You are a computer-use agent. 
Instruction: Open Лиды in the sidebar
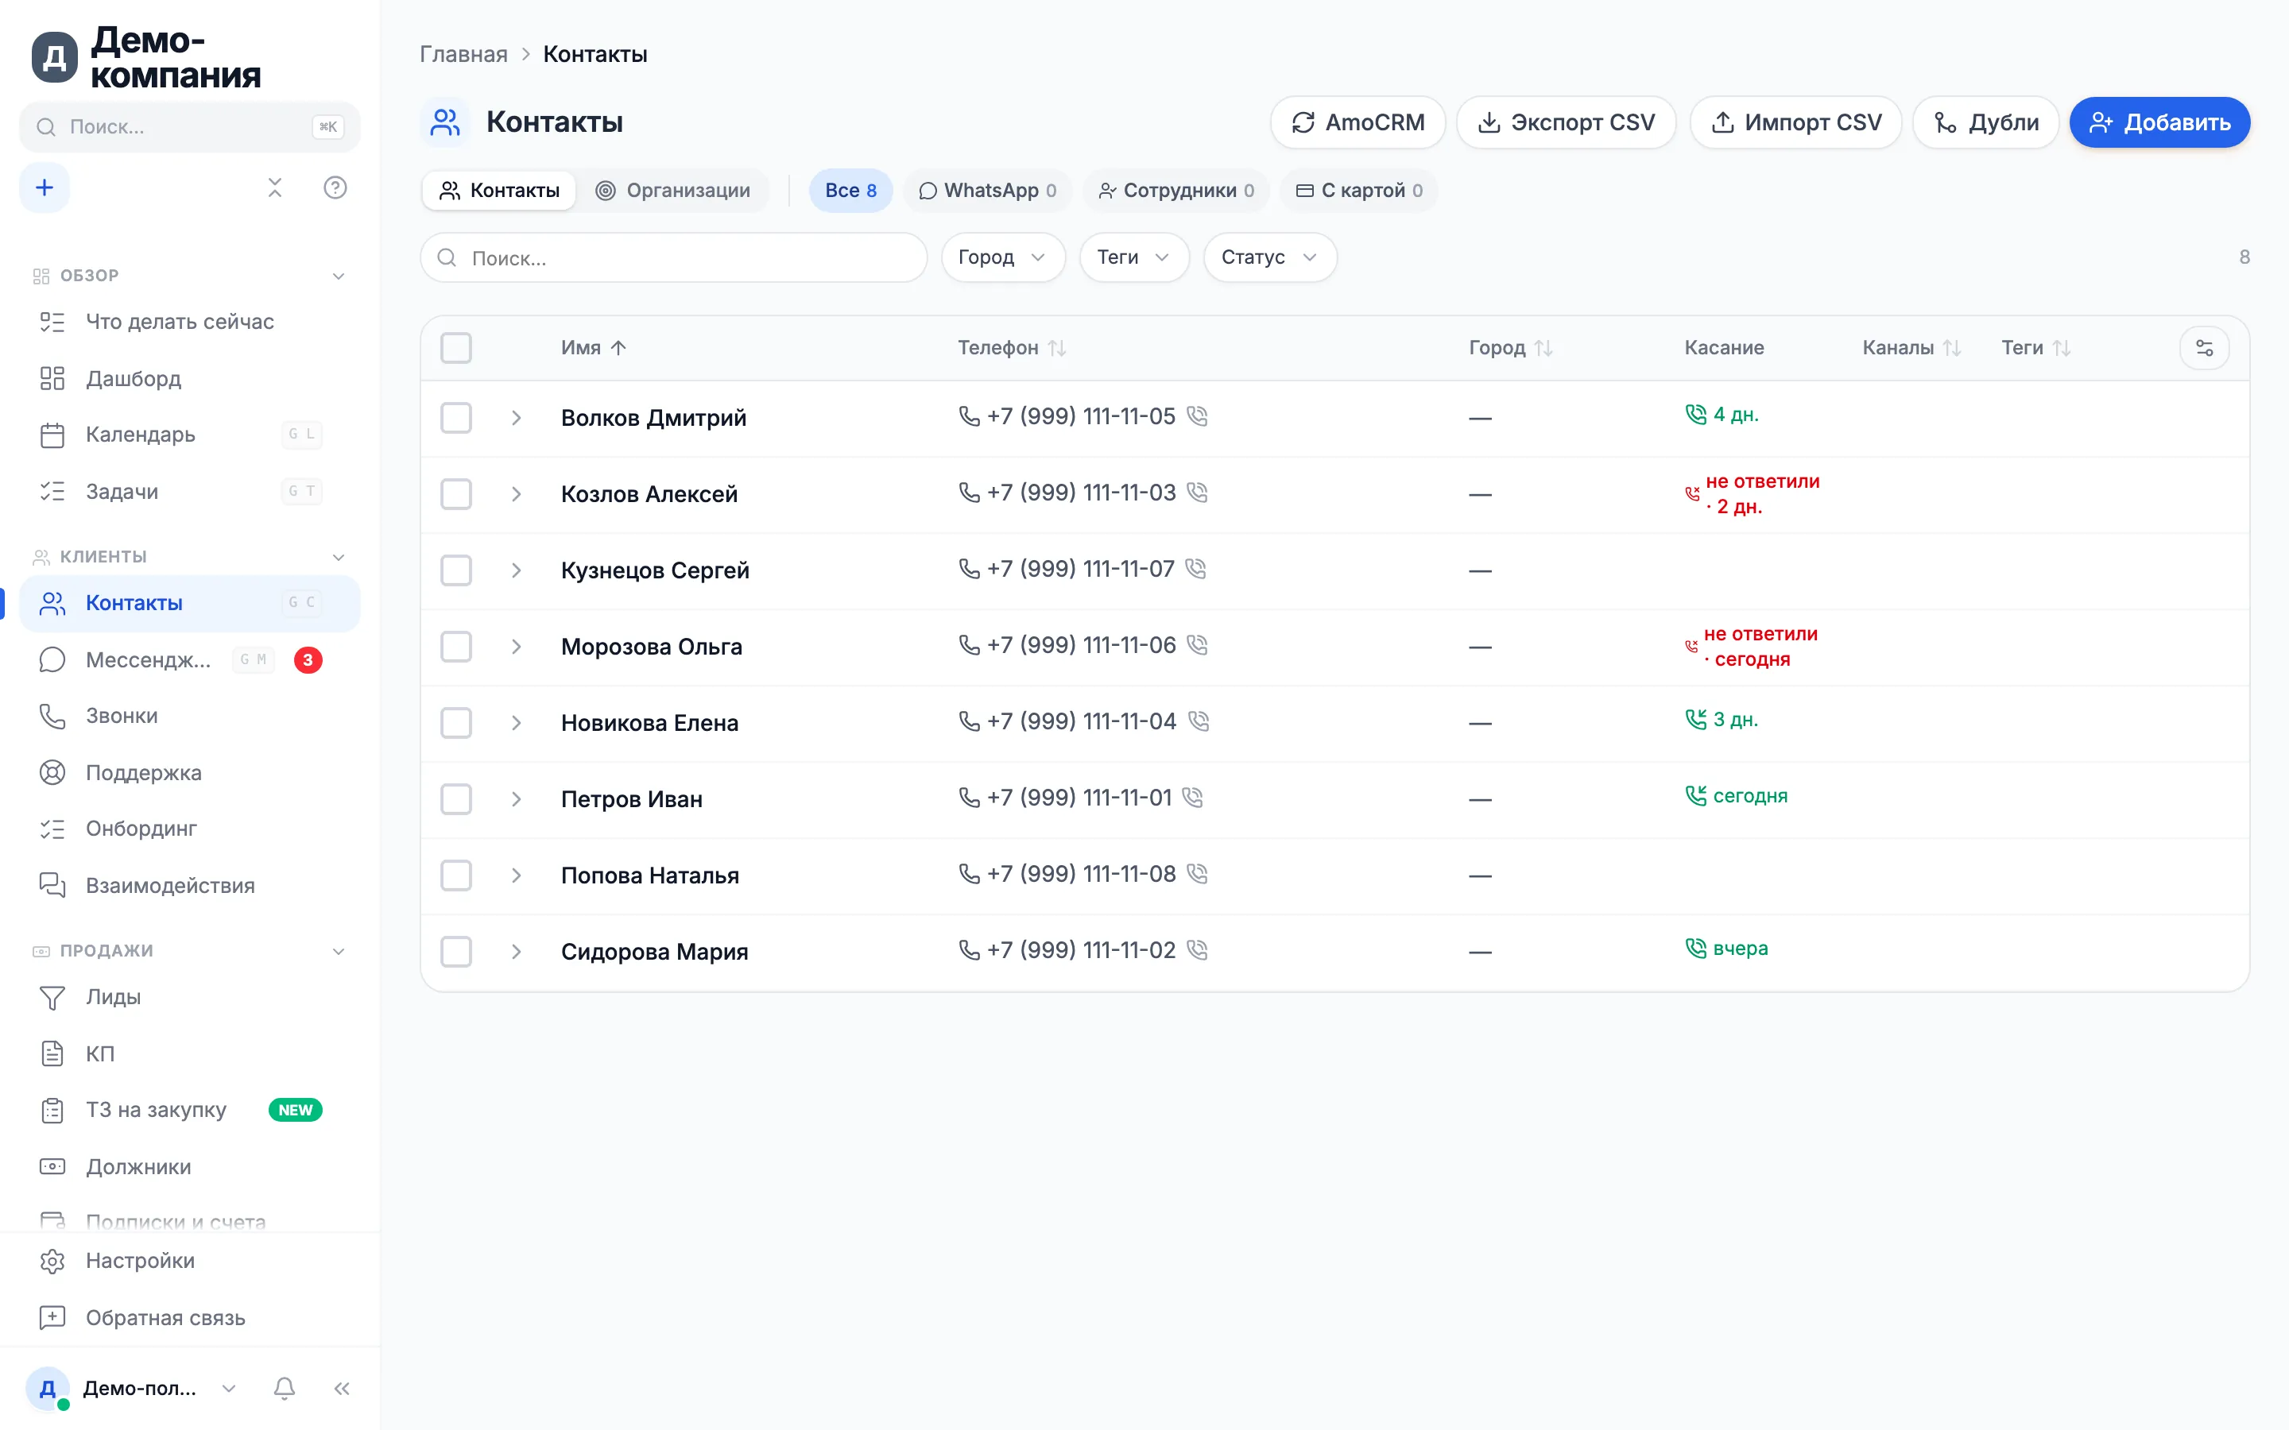click(189, 997)
